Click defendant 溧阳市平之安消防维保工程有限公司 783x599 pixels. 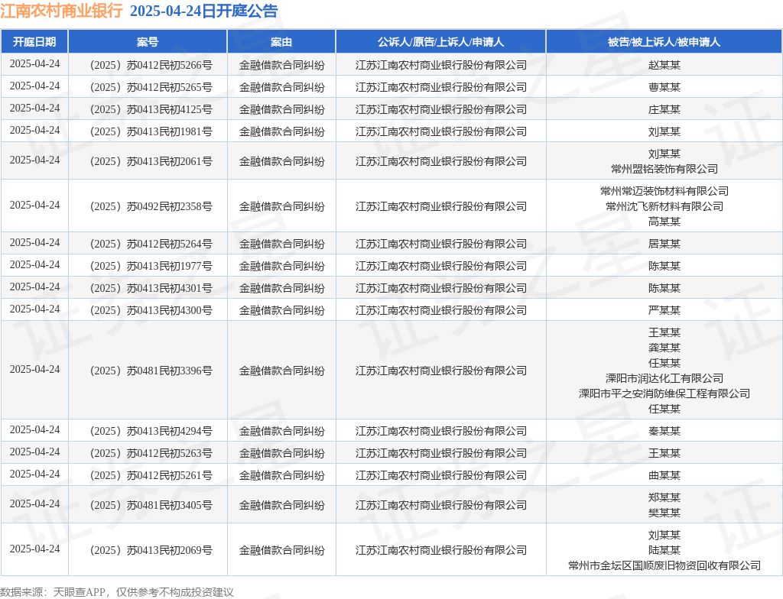pyautogui.click(x=664, y=393)
